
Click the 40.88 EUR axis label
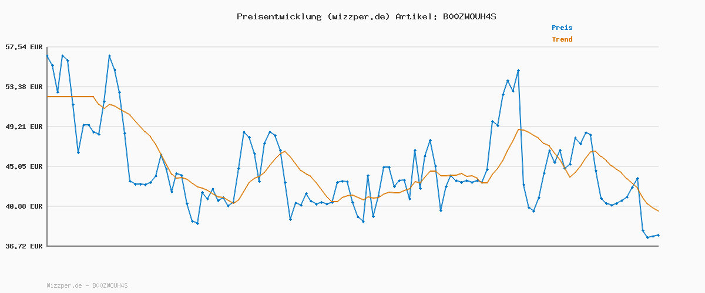coord(23,206)
